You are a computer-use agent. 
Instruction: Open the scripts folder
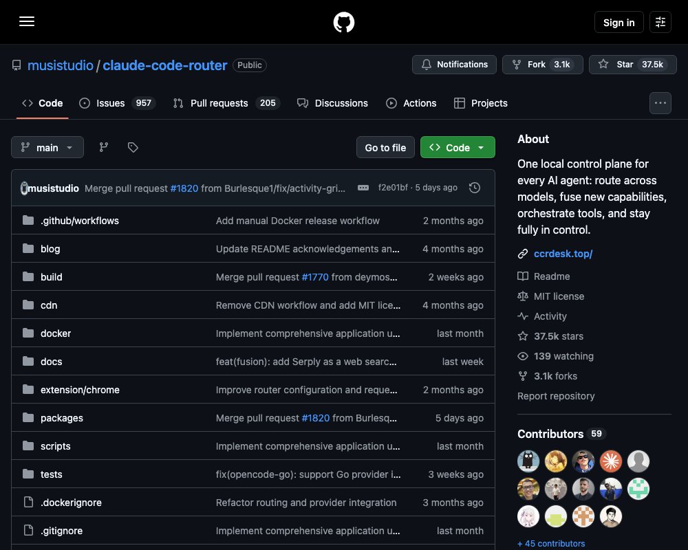coord(55,446)
